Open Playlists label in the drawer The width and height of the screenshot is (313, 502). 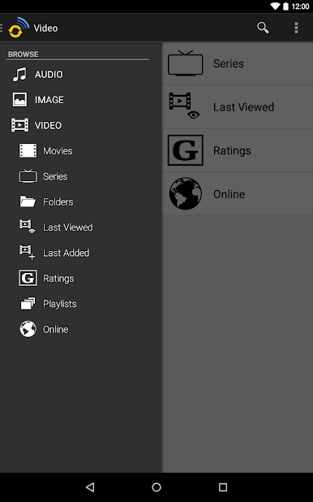(60, 304)
